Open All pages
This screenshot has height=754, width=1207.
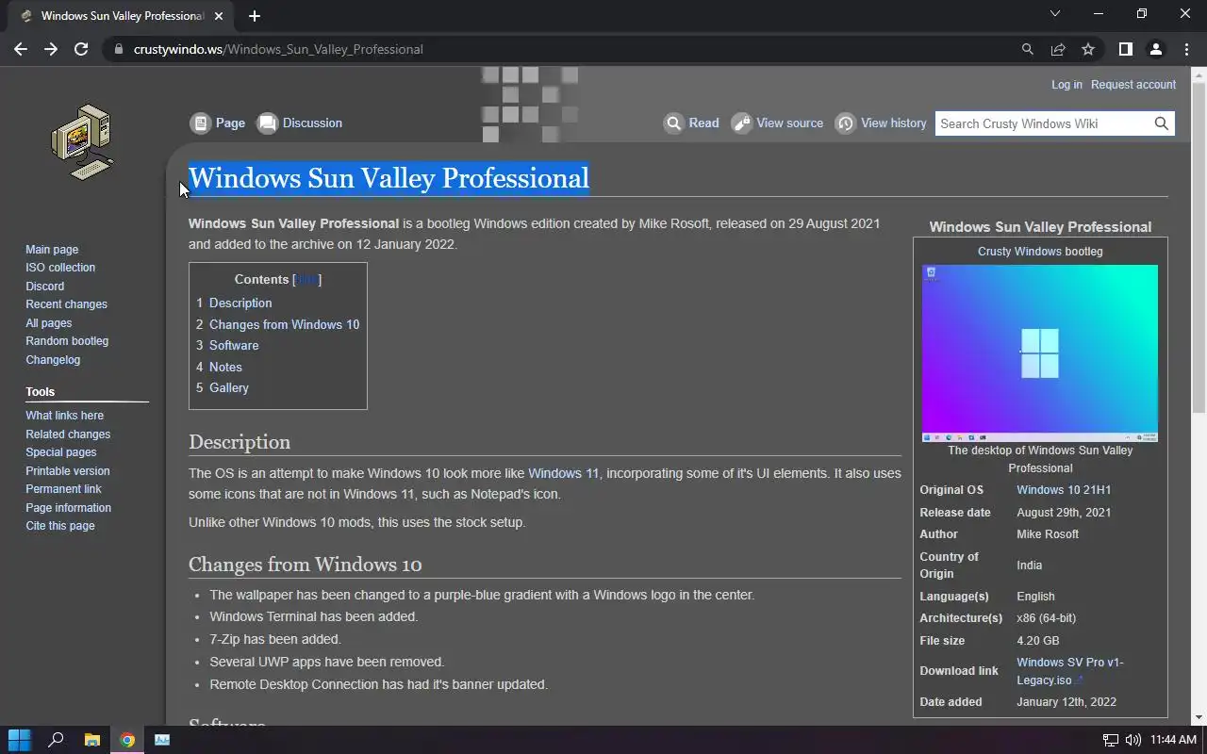coord(49,323)
